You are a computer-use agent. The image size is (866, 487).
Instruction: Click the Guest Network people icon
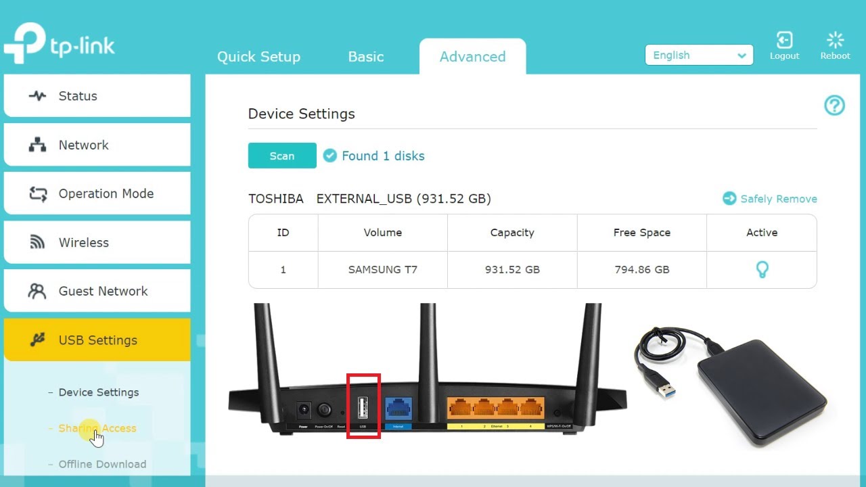tap(37, 291)
